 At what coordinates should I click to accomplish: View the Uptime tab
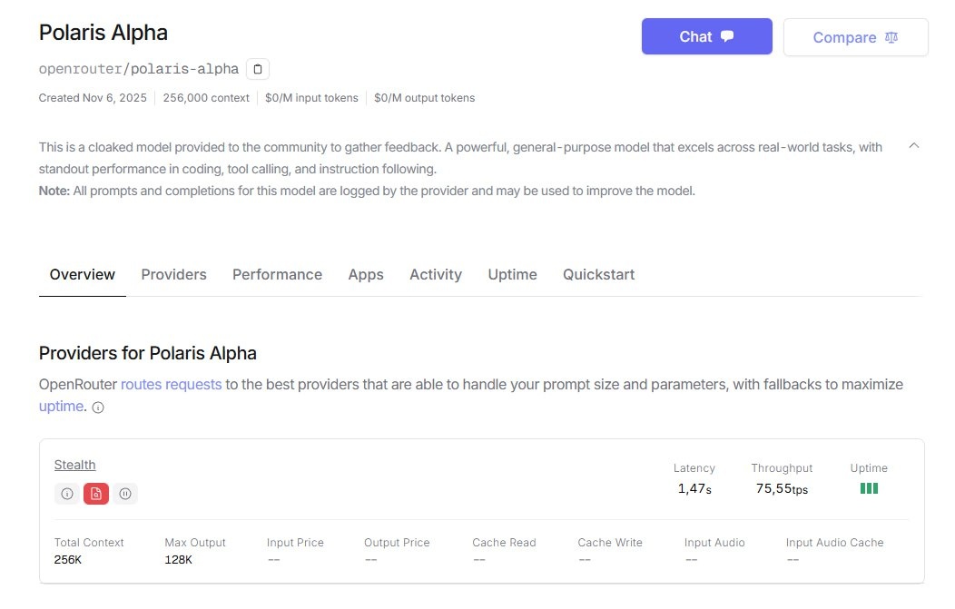512,274
